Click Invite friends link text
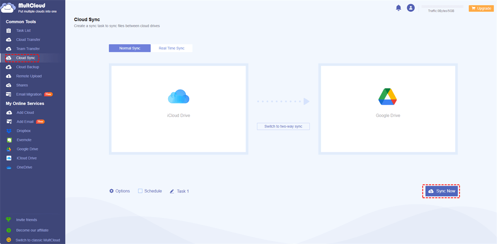The image size is (497, 244). pos(27,220)
